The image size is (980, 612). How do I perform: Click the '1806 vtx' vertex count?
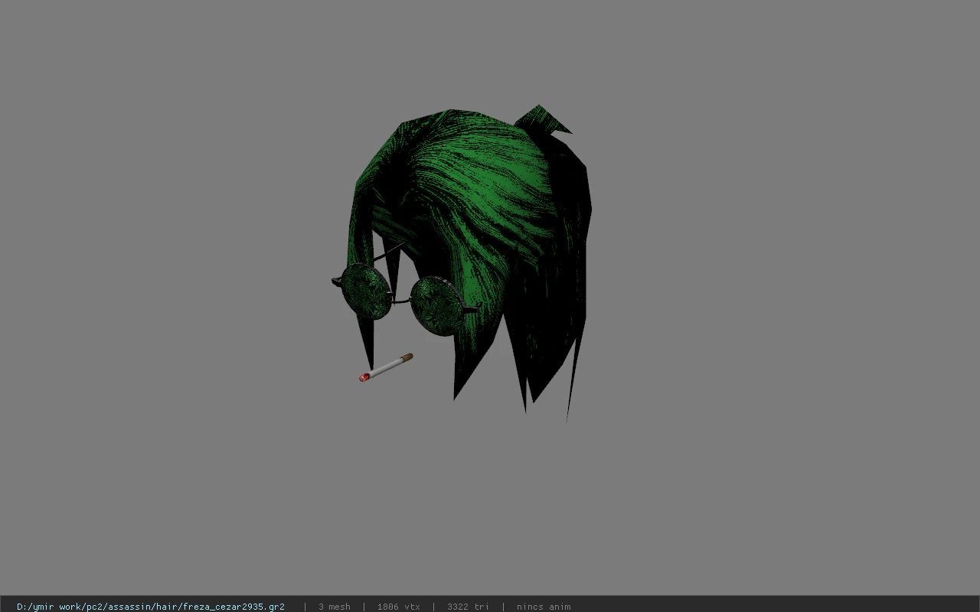point(398,607)
